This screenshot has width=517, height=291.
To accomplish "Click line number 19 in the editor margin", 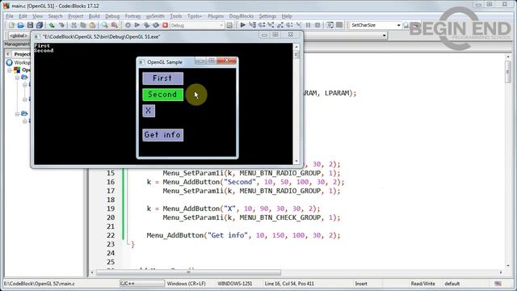I will click(x=111, y=209).
